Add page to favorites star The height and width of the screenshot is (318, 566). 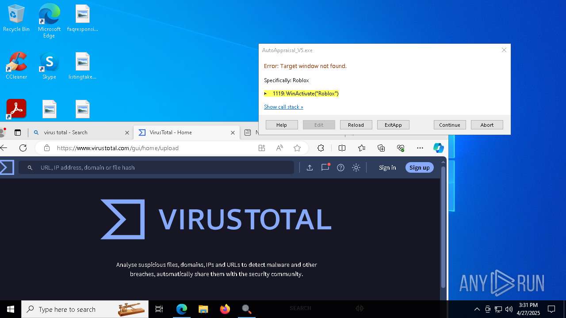pos(297,148)
